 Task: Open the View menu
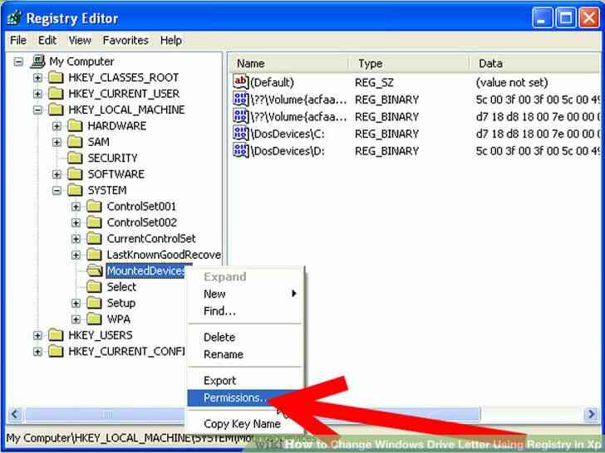(x=80, y=40)
